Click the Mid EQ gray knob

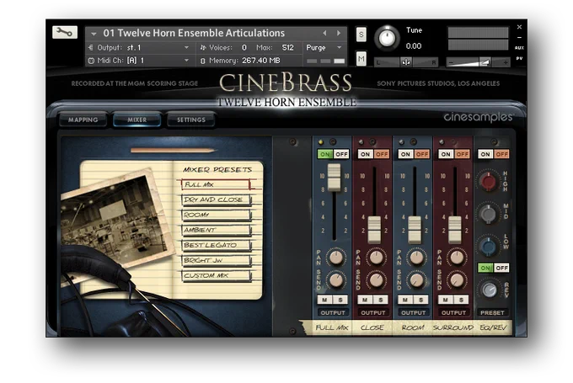coord(488,213)
